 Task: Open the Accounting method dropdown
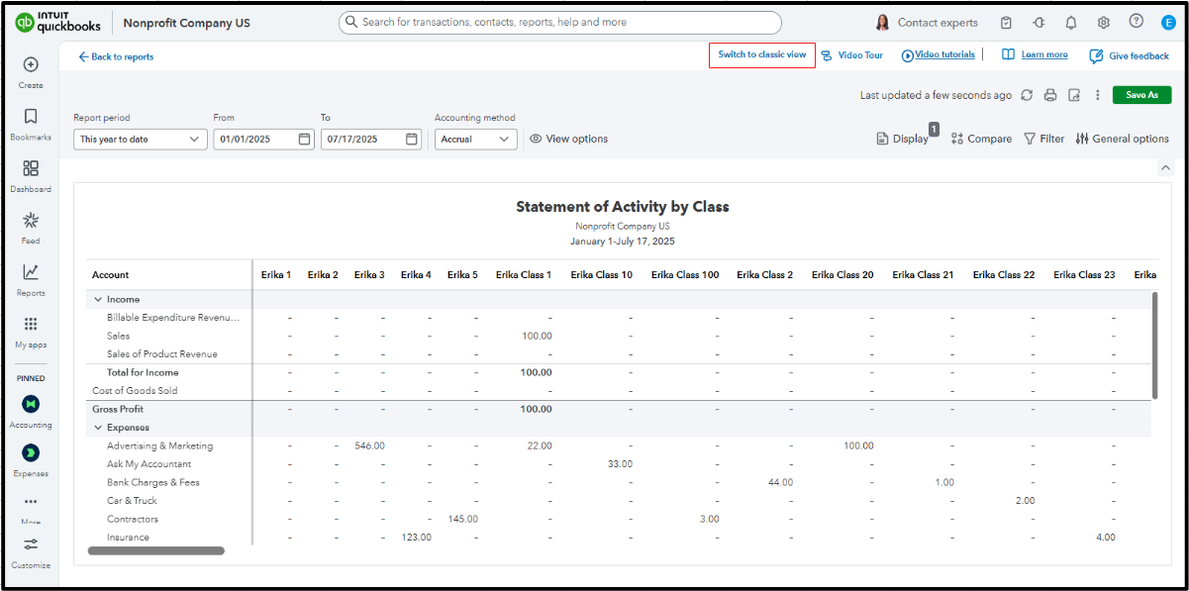(x=475, y=139)
